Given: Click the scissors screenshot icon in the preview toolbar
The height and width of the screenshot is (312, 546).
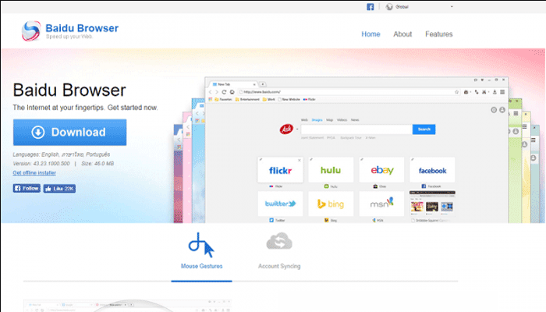Looking at the screenshot, I should coord(484,92).
